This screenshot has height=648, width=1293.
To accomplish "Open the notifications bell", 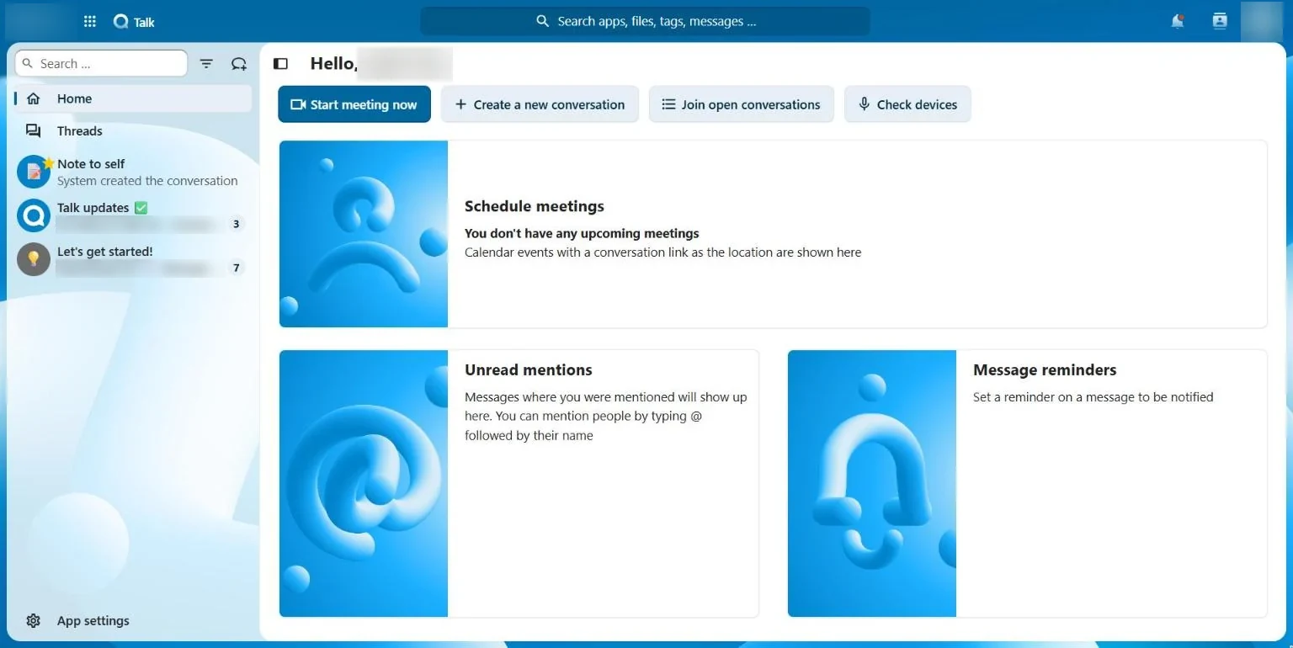I will point(1178,22).
